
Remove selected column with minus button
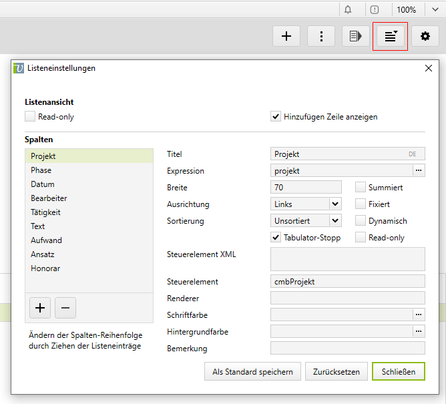(x=65, y=308)
